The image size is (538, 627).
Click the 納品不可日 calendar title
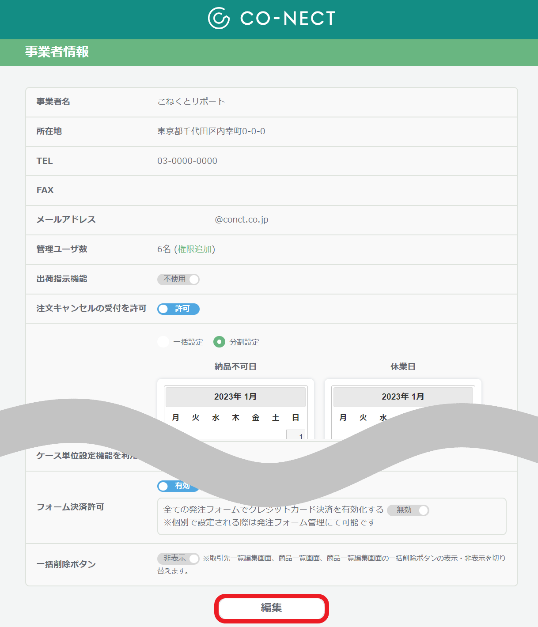click(235, 366)
